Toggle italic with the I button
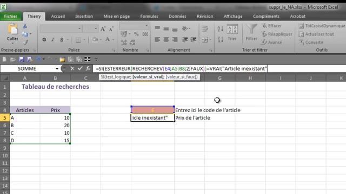Image resolution: width=346 pixels, height=194 pixels. tap(53, 39)
